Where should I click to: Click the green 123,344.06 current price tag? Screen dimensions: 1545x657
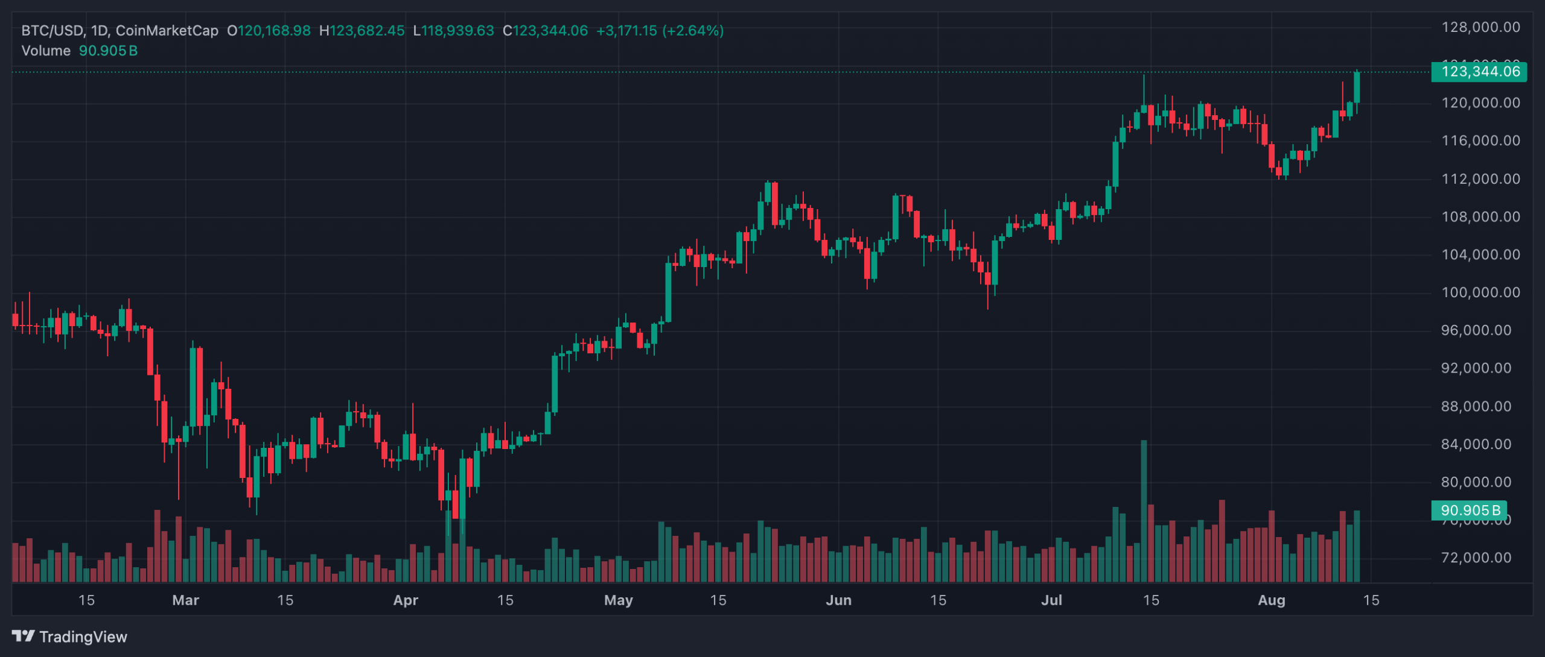point(1479,72)
